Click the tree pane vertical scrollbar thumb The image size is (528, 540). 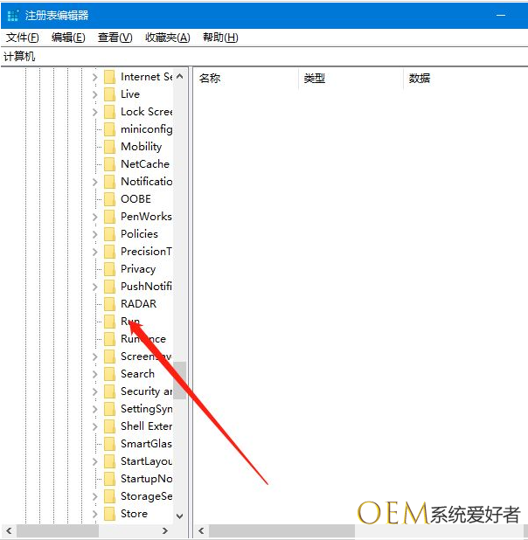(180, 380)
